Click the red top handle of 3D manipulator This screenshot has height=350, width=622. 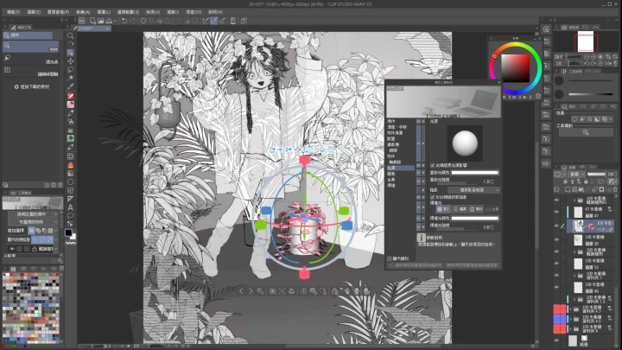pos(304,161)
